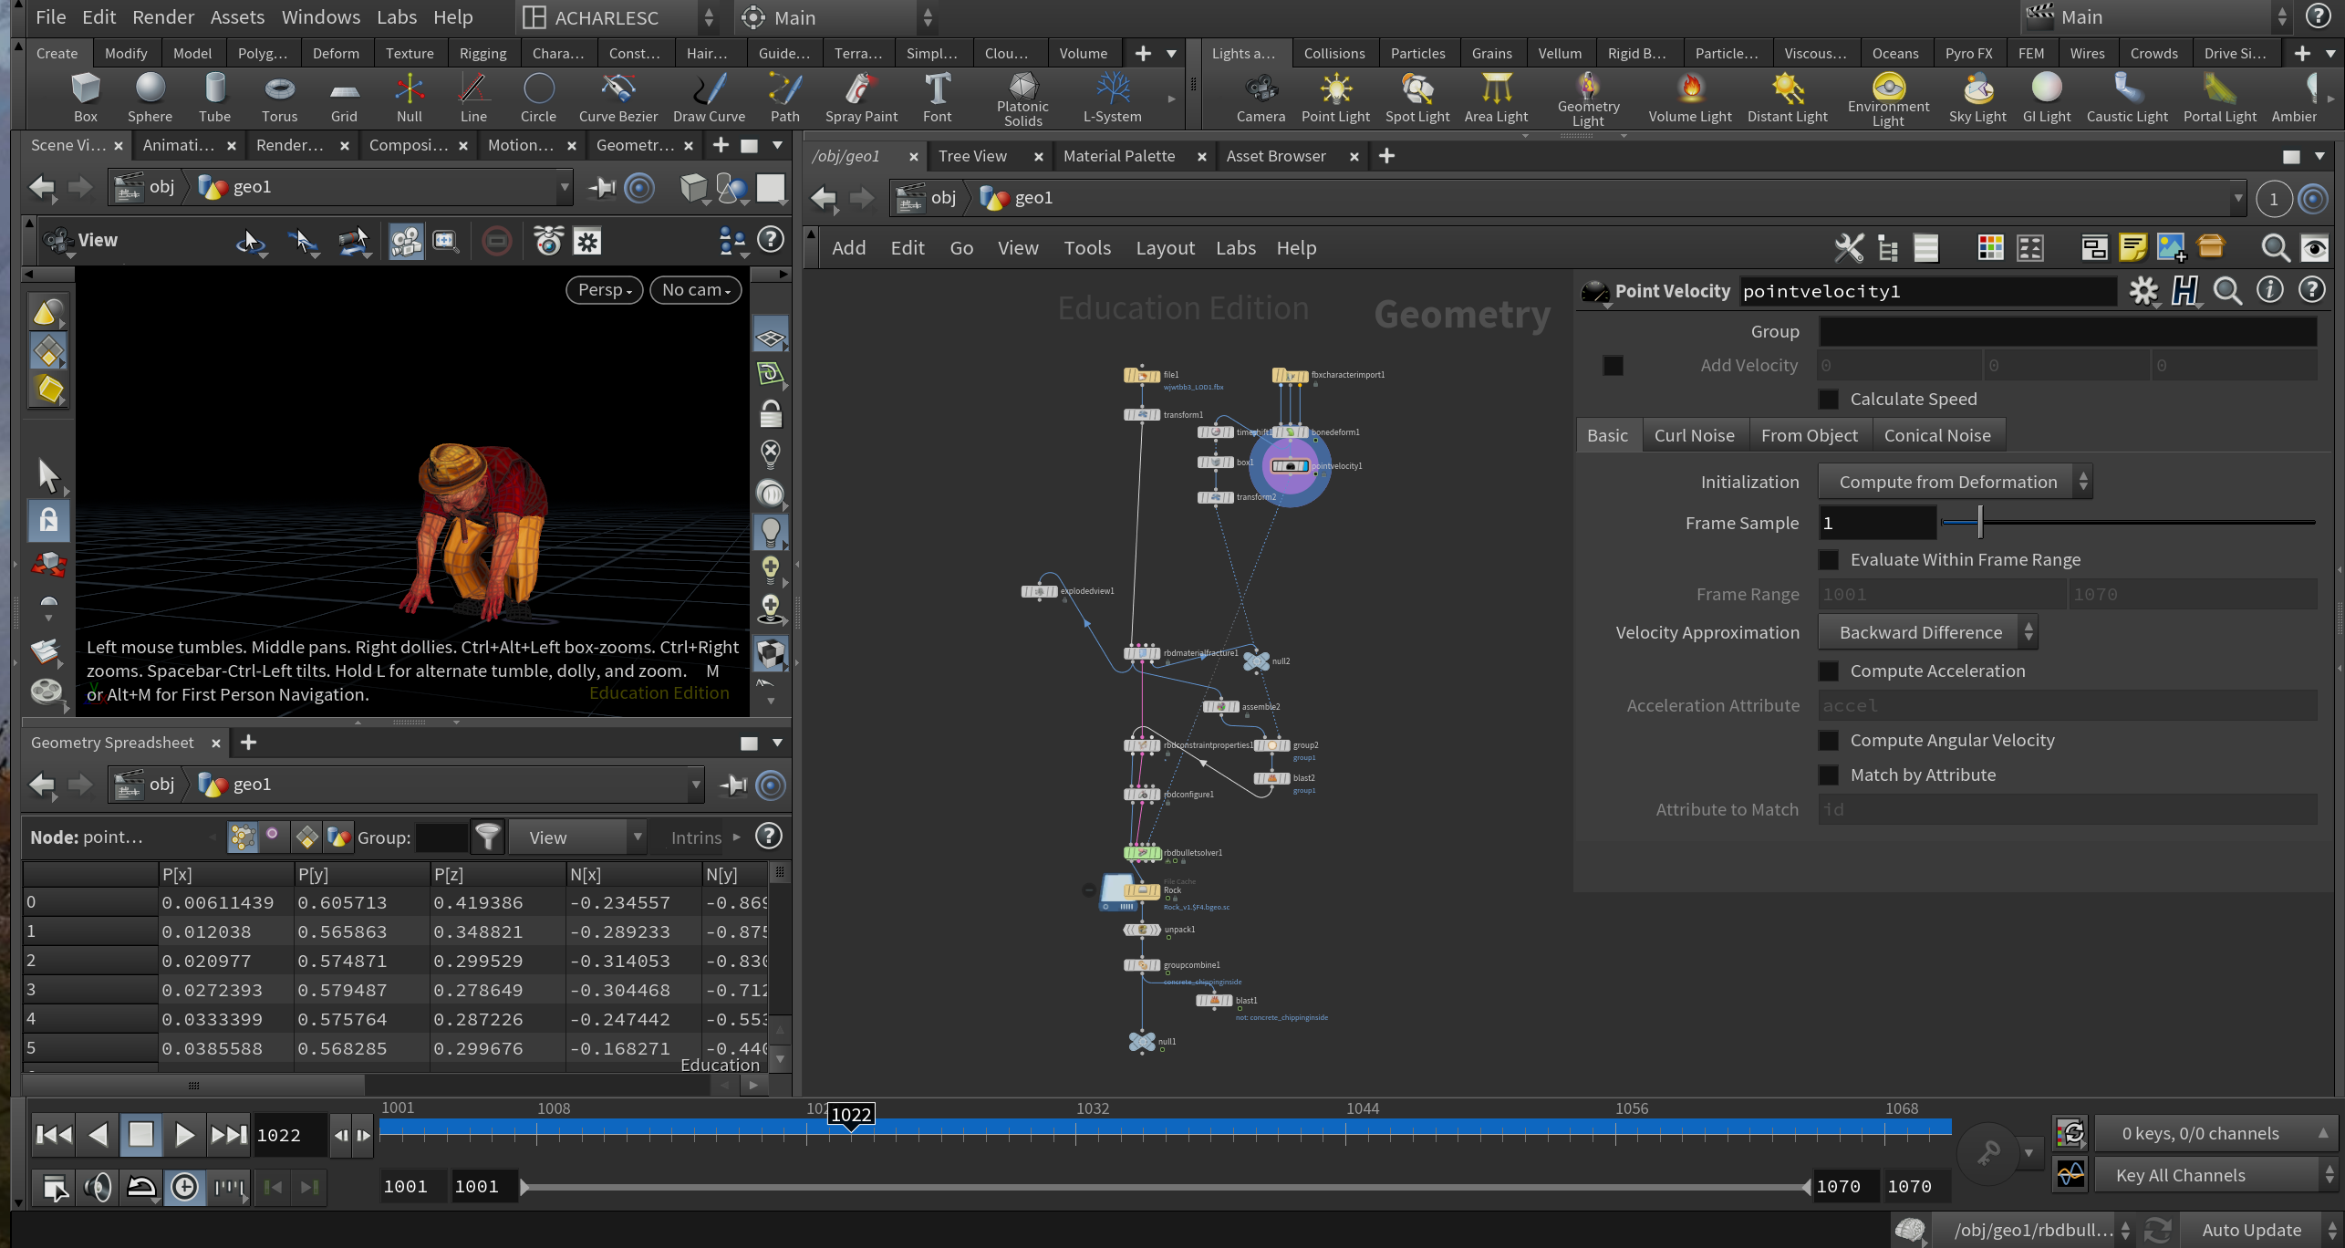Select the Spot Light shelf tool
The image size is (2345, 1248).
[x=1416, y=98]
